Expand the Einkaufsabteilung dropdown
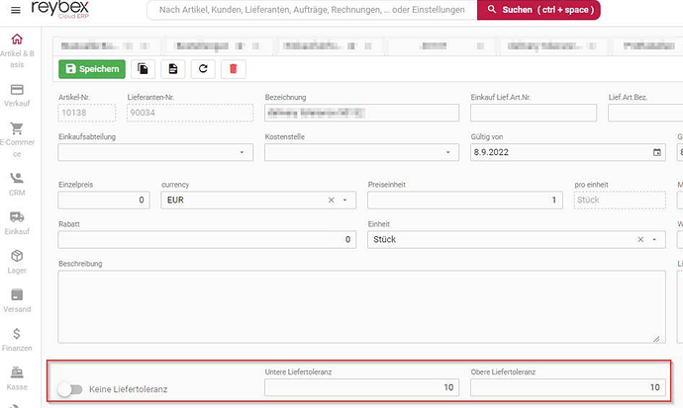The height and width of the screenshot is (408, 683). coord(243,153)
